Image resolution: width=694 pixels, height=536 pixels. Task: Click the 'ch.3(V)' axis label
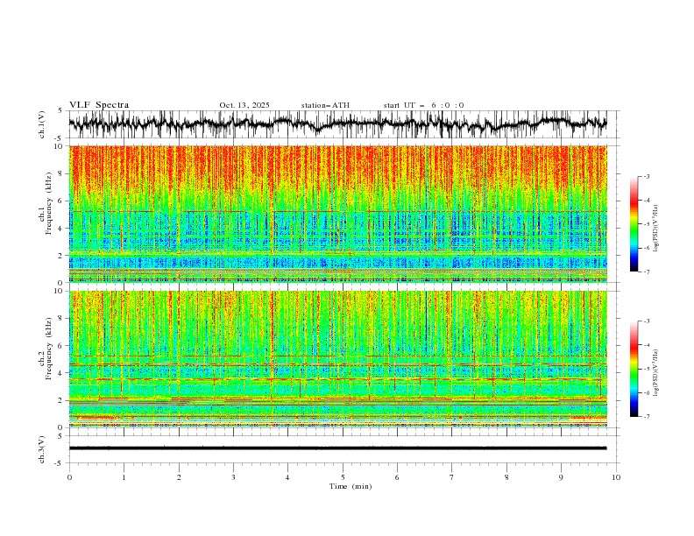pyautogui.click(x=42, y=449)
